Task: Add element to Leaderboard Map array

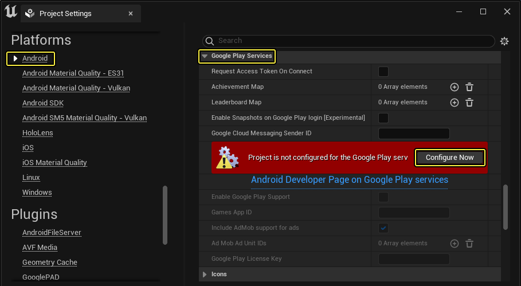Action: pos(454,103)
